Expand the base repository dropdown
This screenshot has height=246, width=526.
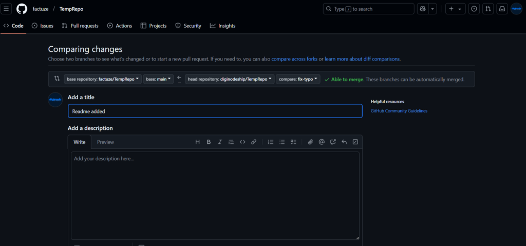[x=103, y=79]
